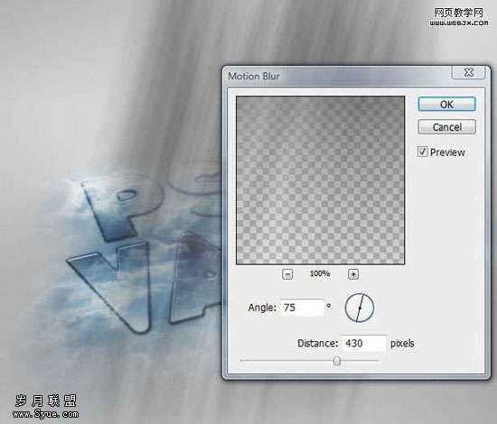Confirm the Motion Blur with OK

[x=446, y=104]
